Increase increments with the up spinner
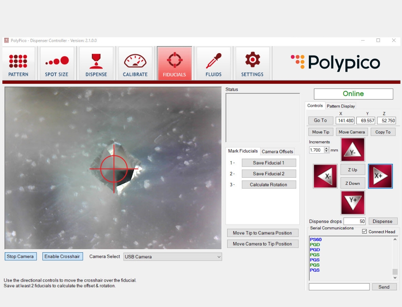This screenshot has height=307, width=402. click(x=326, y=148)
